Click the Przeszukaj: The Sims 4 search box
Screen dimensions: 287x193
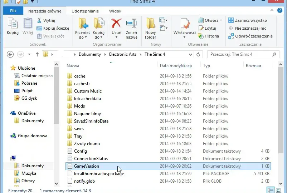(x=243, y=54)
